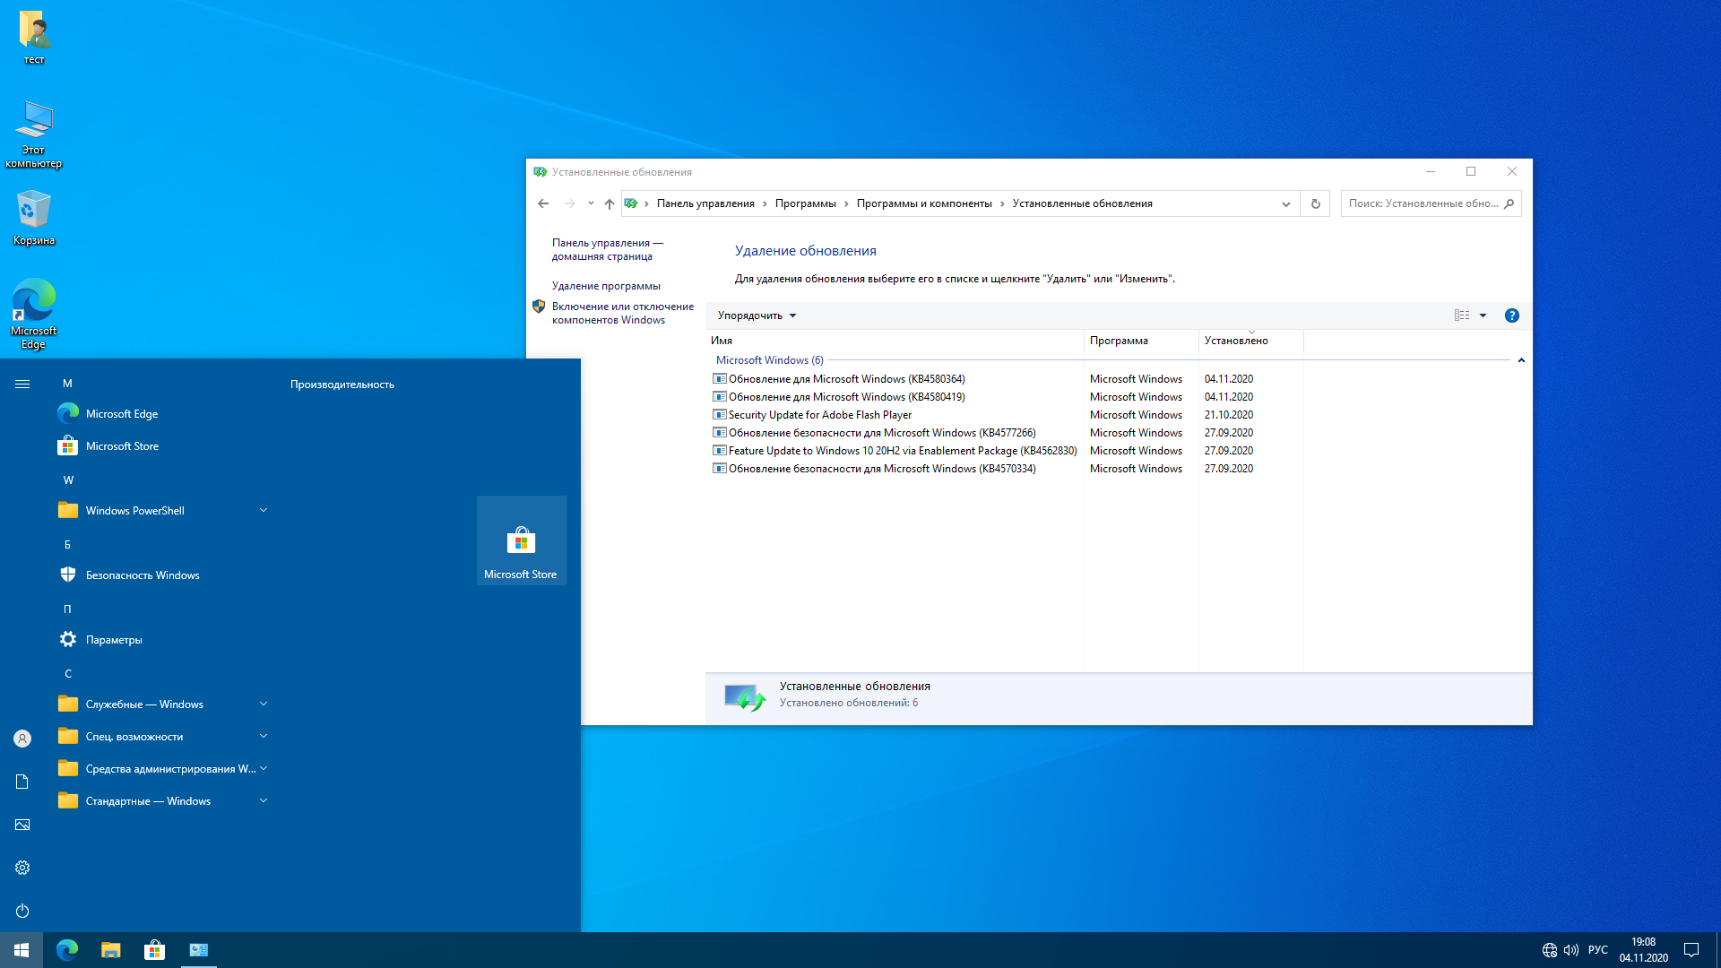This screenshot has width=1721, height=968.
Task: Click the user account icon in the Start menu rail
Action: coord(21,738)
